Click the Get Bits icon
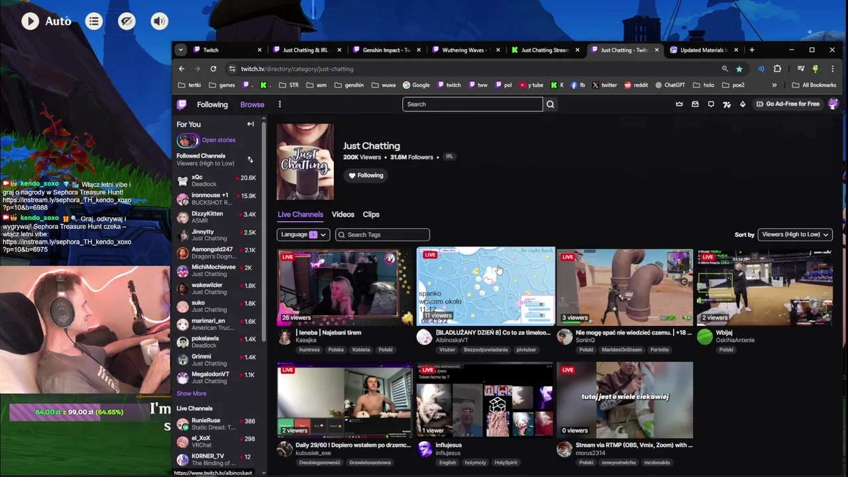The image size is (848, 477). [743, 104]
